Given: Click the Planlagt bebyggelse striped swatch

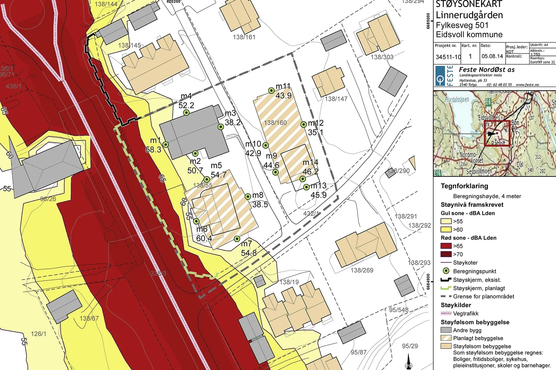Looking at the screenshot, I should [446, 338].
